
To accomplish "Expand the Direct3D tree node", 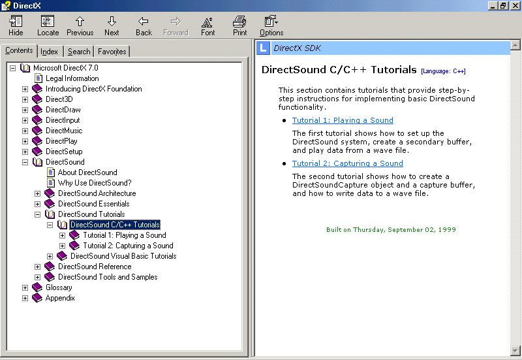I will tap(25, 99).
